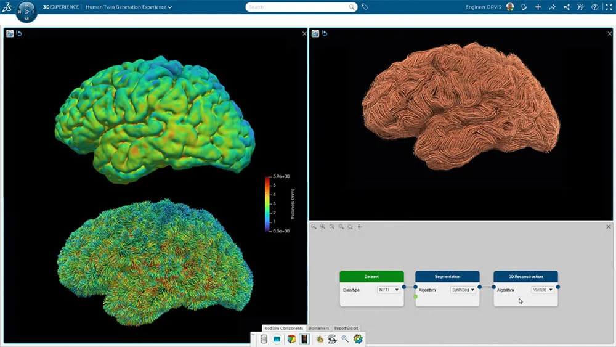Click the green status dot on Segmentation node
Image resolution: width=616 pixels, height=347 pixels.
click(x=416, y=296)
